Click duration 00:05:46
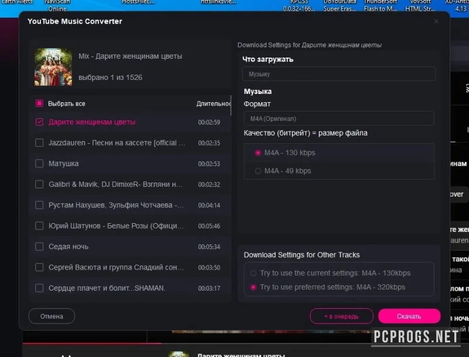This screenshot has height=357, width=469. (209, 226)
